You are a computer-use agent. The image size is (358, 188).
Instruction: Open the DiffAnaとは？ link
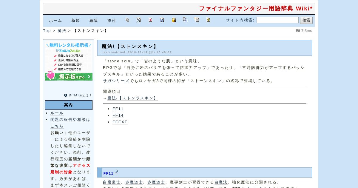pyautogui.click(x=80, y=95)
